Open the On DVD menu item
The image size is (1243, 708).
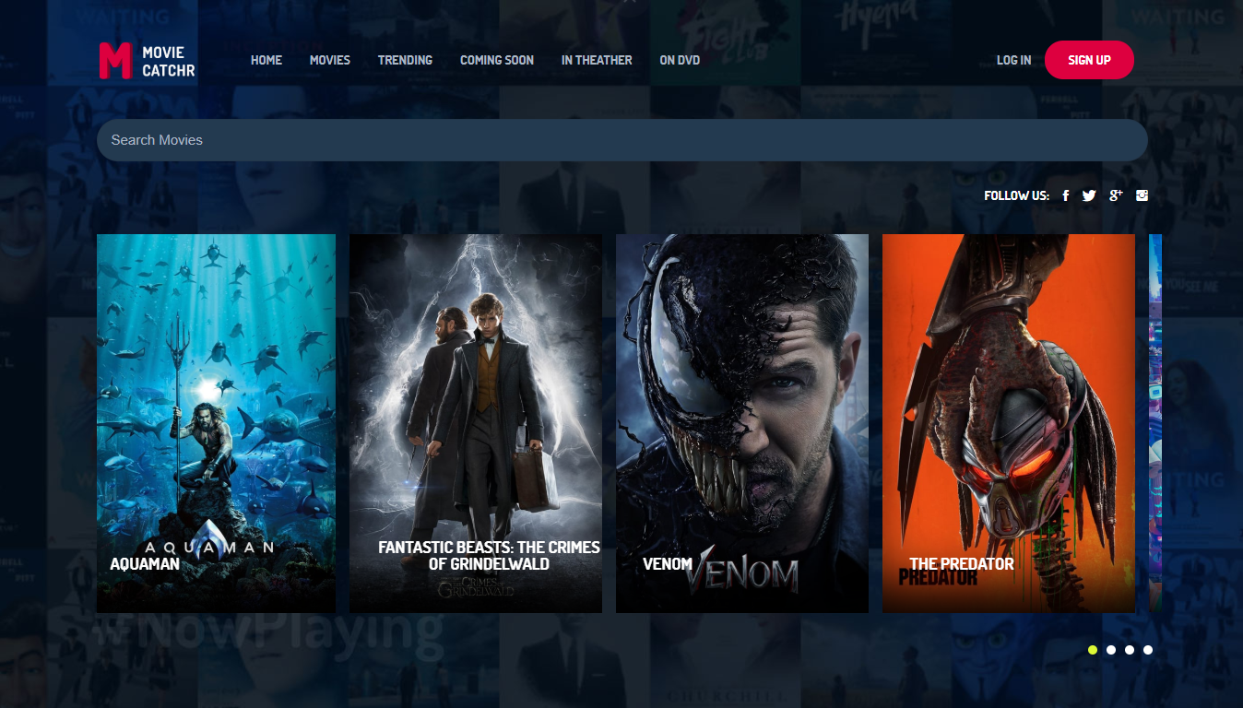(x=680, y=60)
